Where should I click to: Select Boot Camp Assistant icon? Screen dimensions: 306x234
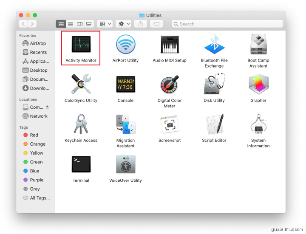(x=258, y=44)
